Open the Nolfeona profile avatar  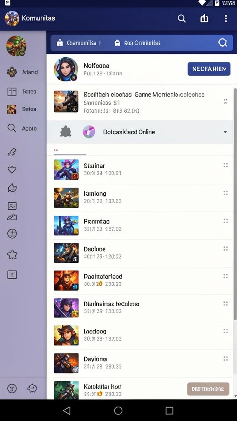pos(66,69)
